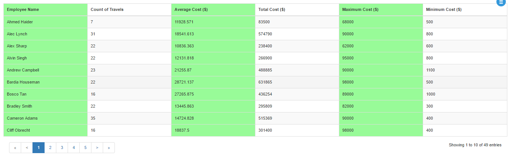Sort by Total Cost ($) column header

(297, 10)
